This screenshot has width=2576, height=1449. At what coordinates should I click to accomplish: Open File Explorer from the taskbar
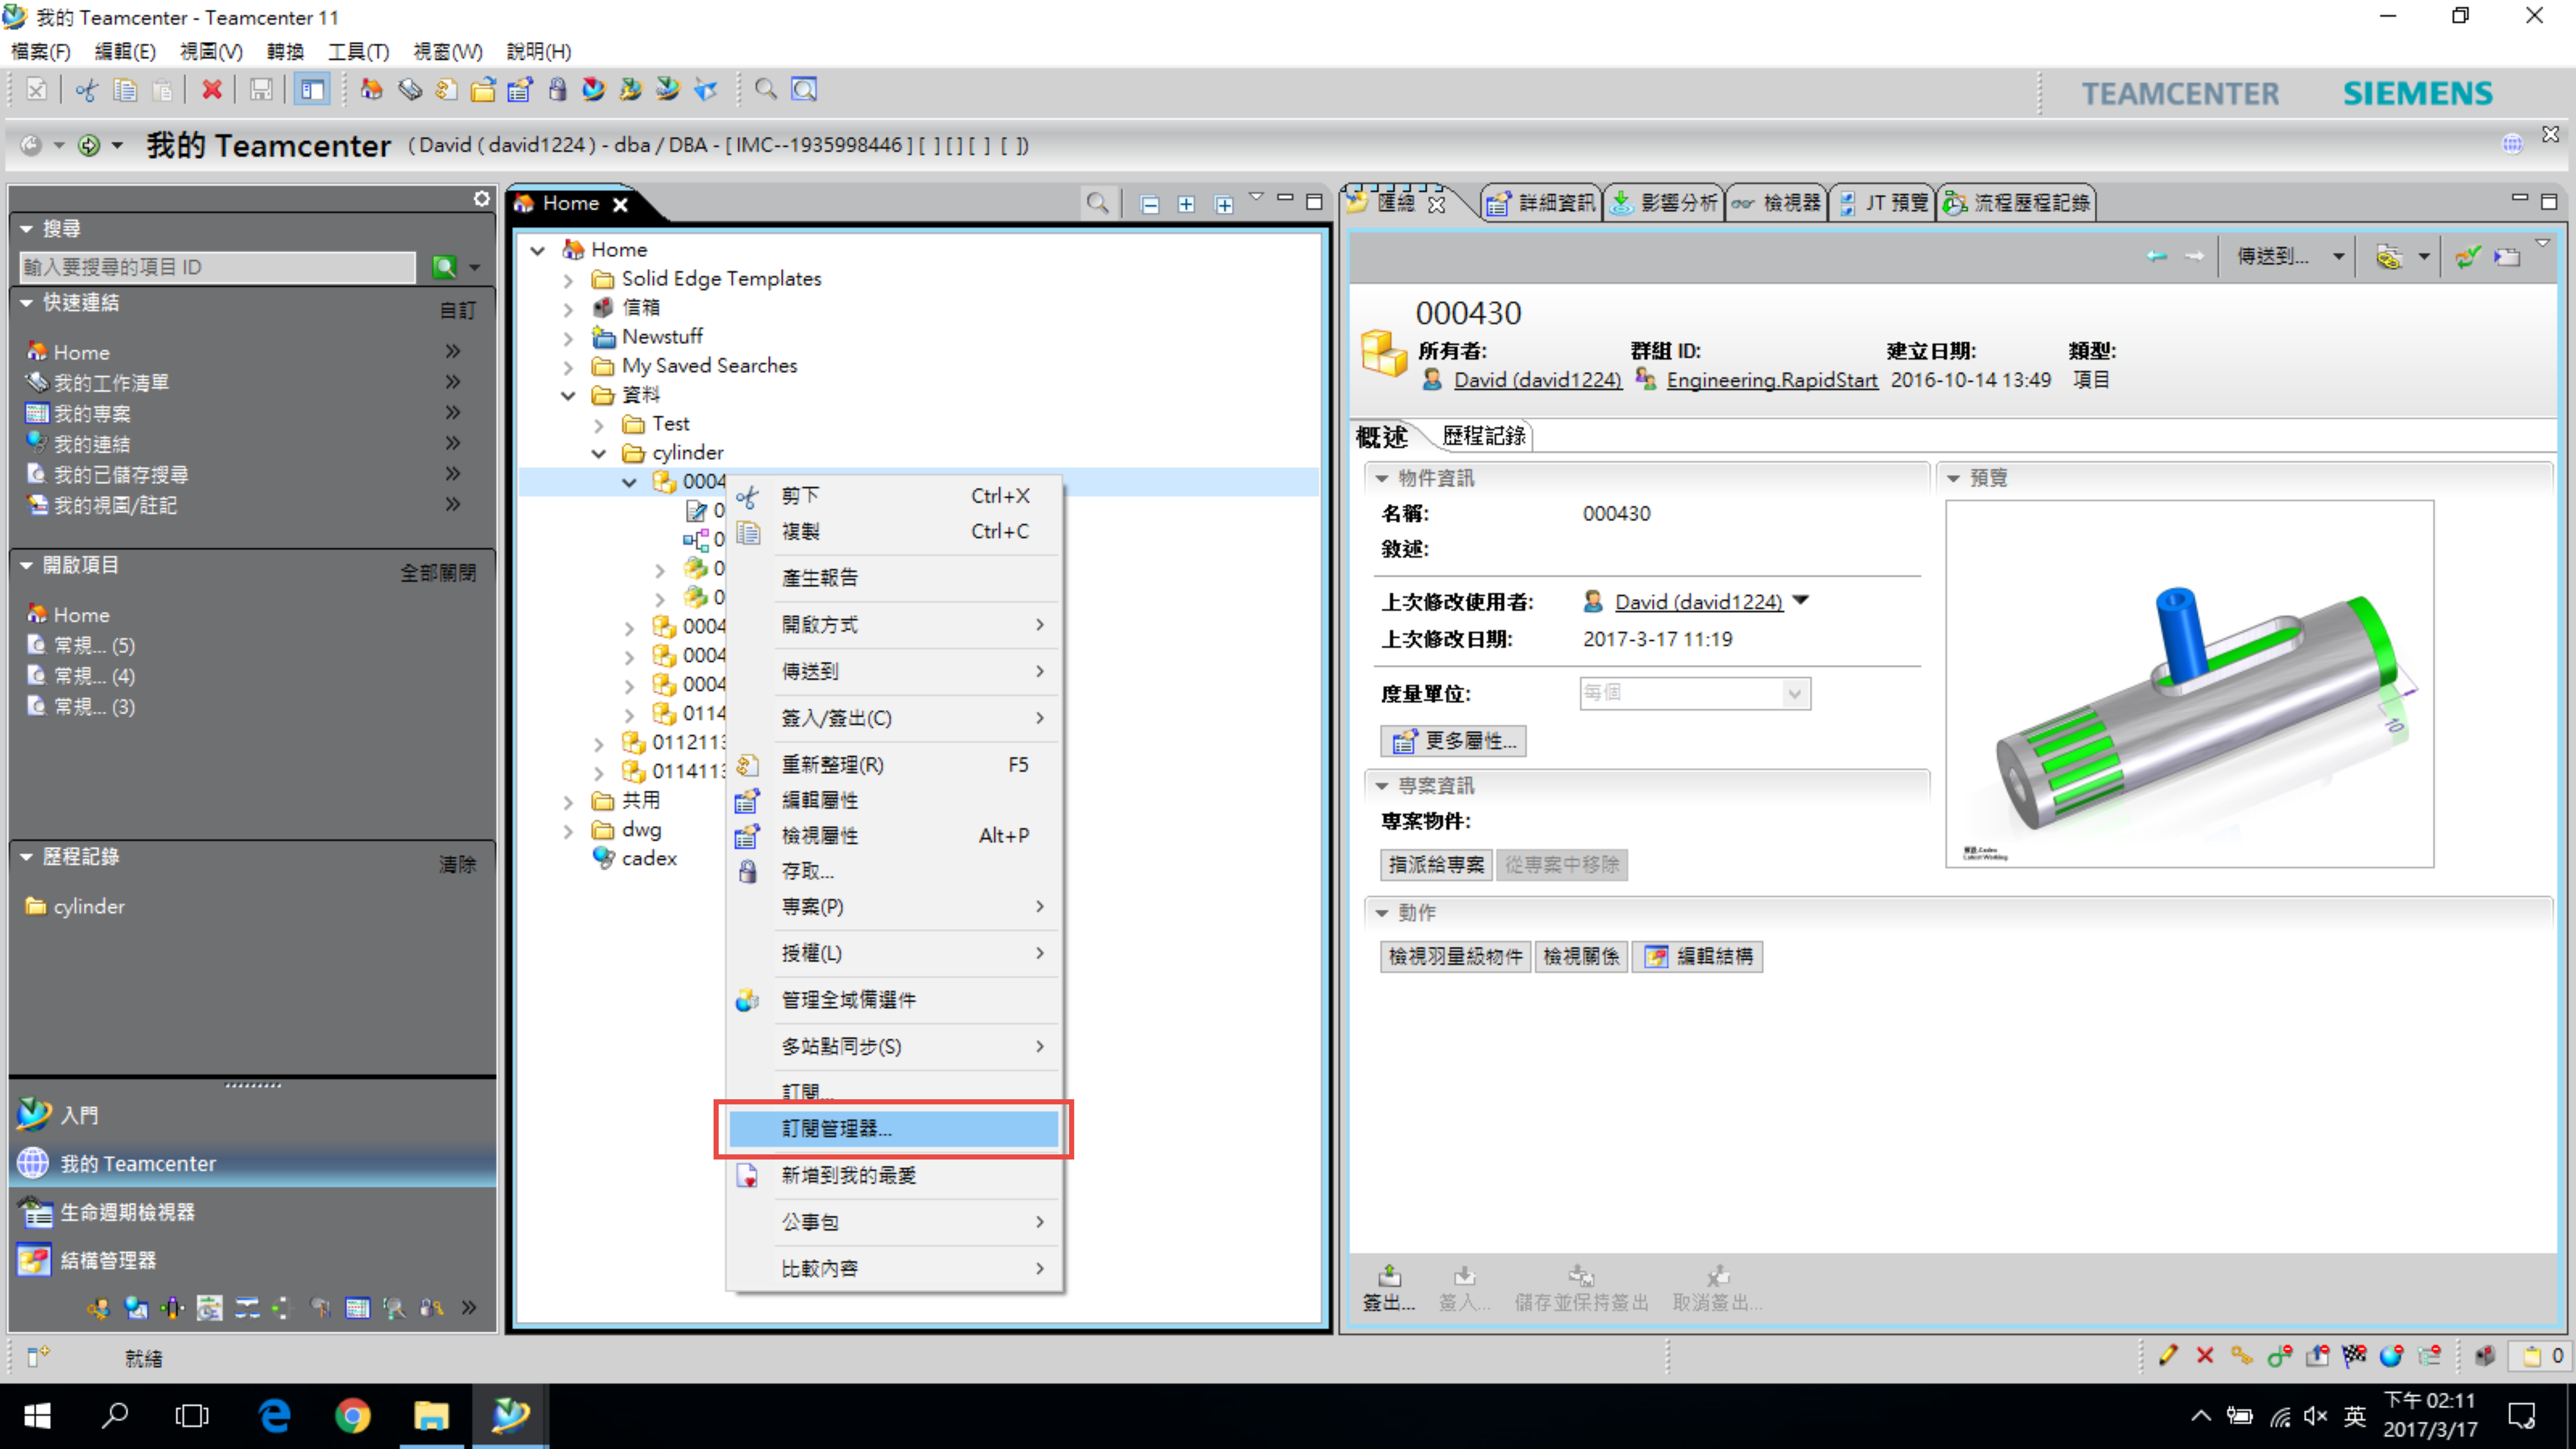(431, 1415)
